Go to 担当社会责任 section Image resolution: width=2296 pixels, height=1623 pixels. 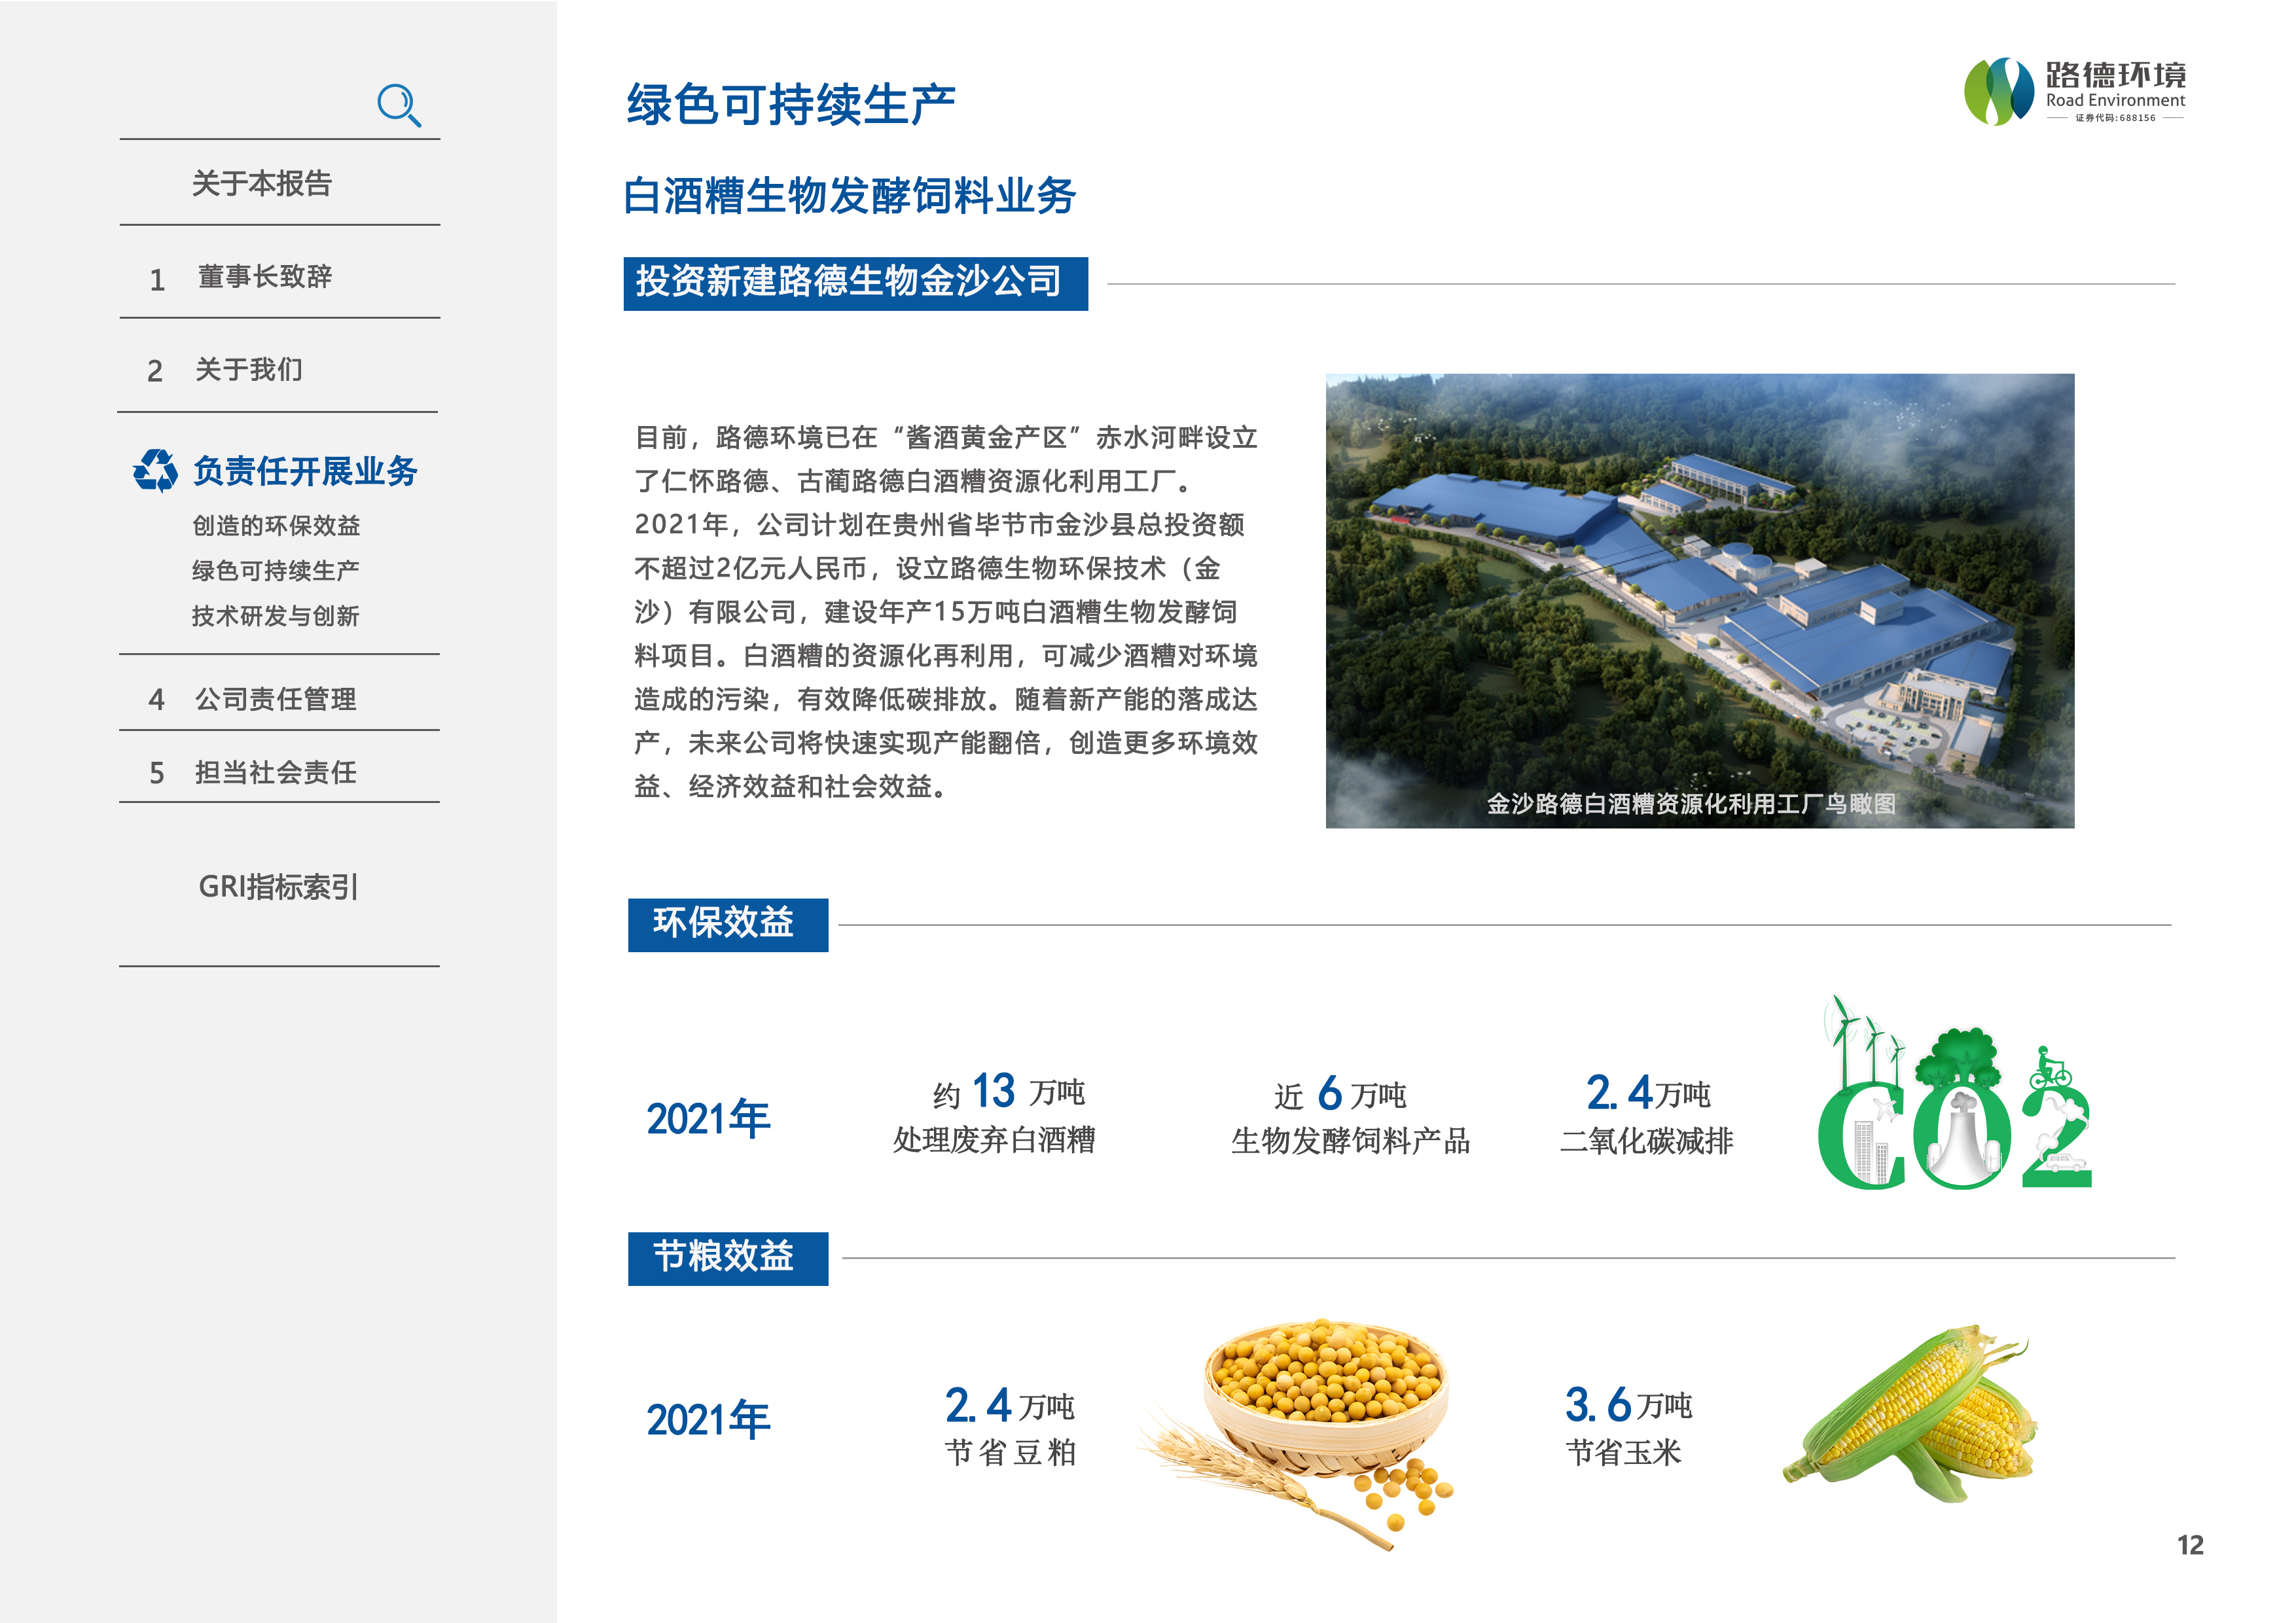tap(275, 772)
